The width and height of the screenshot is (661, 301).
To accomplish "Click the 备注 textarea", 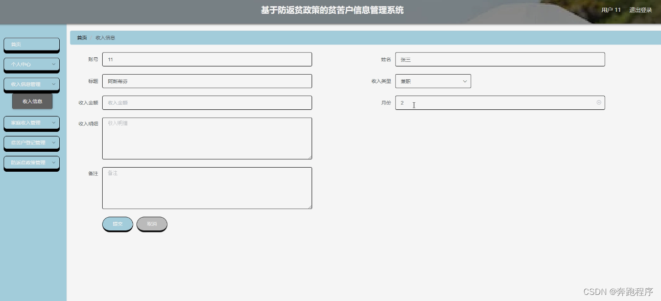I will tap(207, 188).
